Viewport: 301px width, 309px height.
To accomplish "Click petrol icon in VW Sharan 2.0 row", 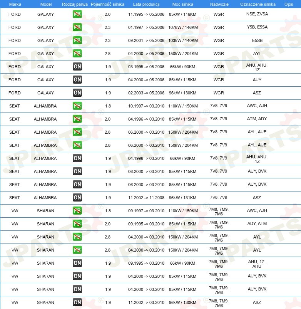I will pyautogui.click(x=77, y=224).
